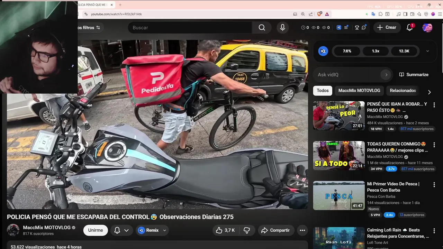Click the clock count stat in header
This screenshot has height=249, width=443.
click(x=305, y=28)
